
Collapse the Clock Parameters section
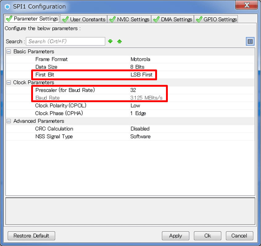9,82
